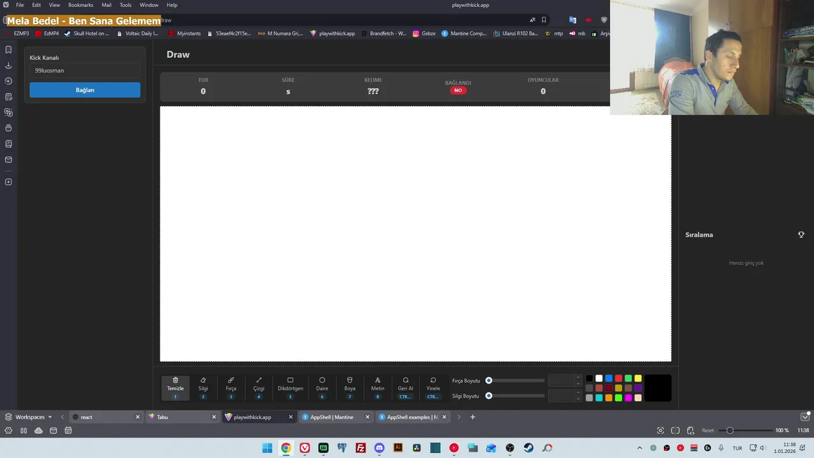
Task: Open the File menu
Action: [x=20, y=5]
